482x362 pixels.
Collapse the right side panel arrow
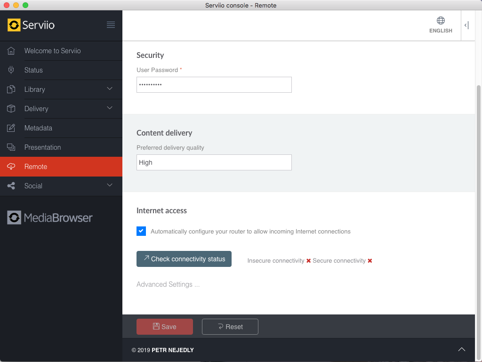point(466,25)
